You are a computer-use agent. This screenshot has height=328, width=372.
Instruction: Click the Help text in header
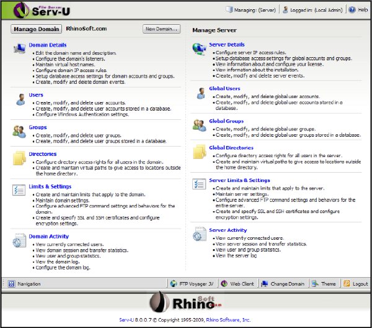click(x=363, y=10)
